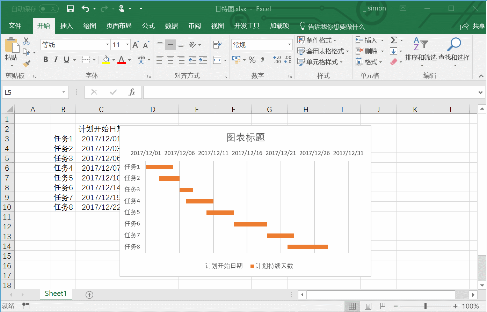The width and height of the screenshot is (487, 312).
Task: Toggle the wrap text alignment option
Action: [x=217, y=45]
